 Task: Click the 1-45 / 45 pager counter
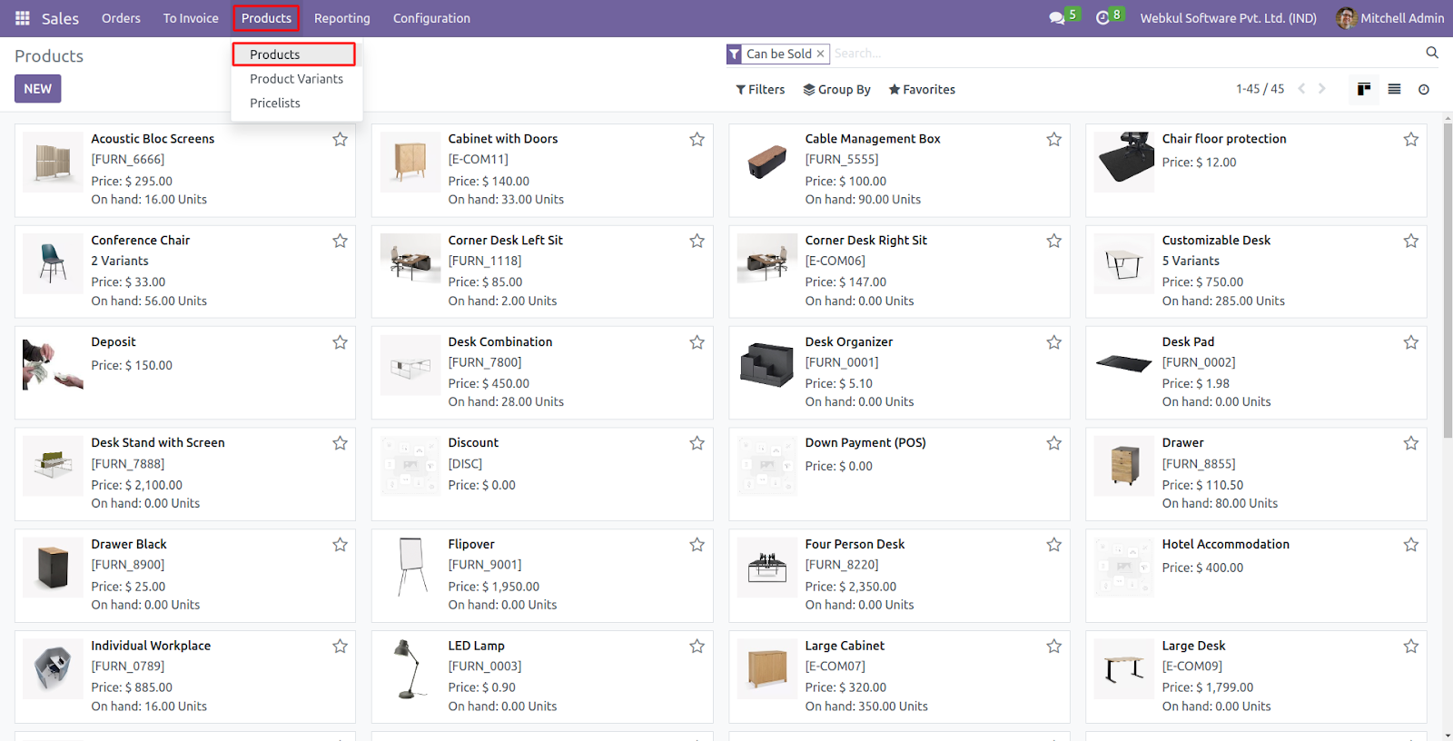point(1260,89)
